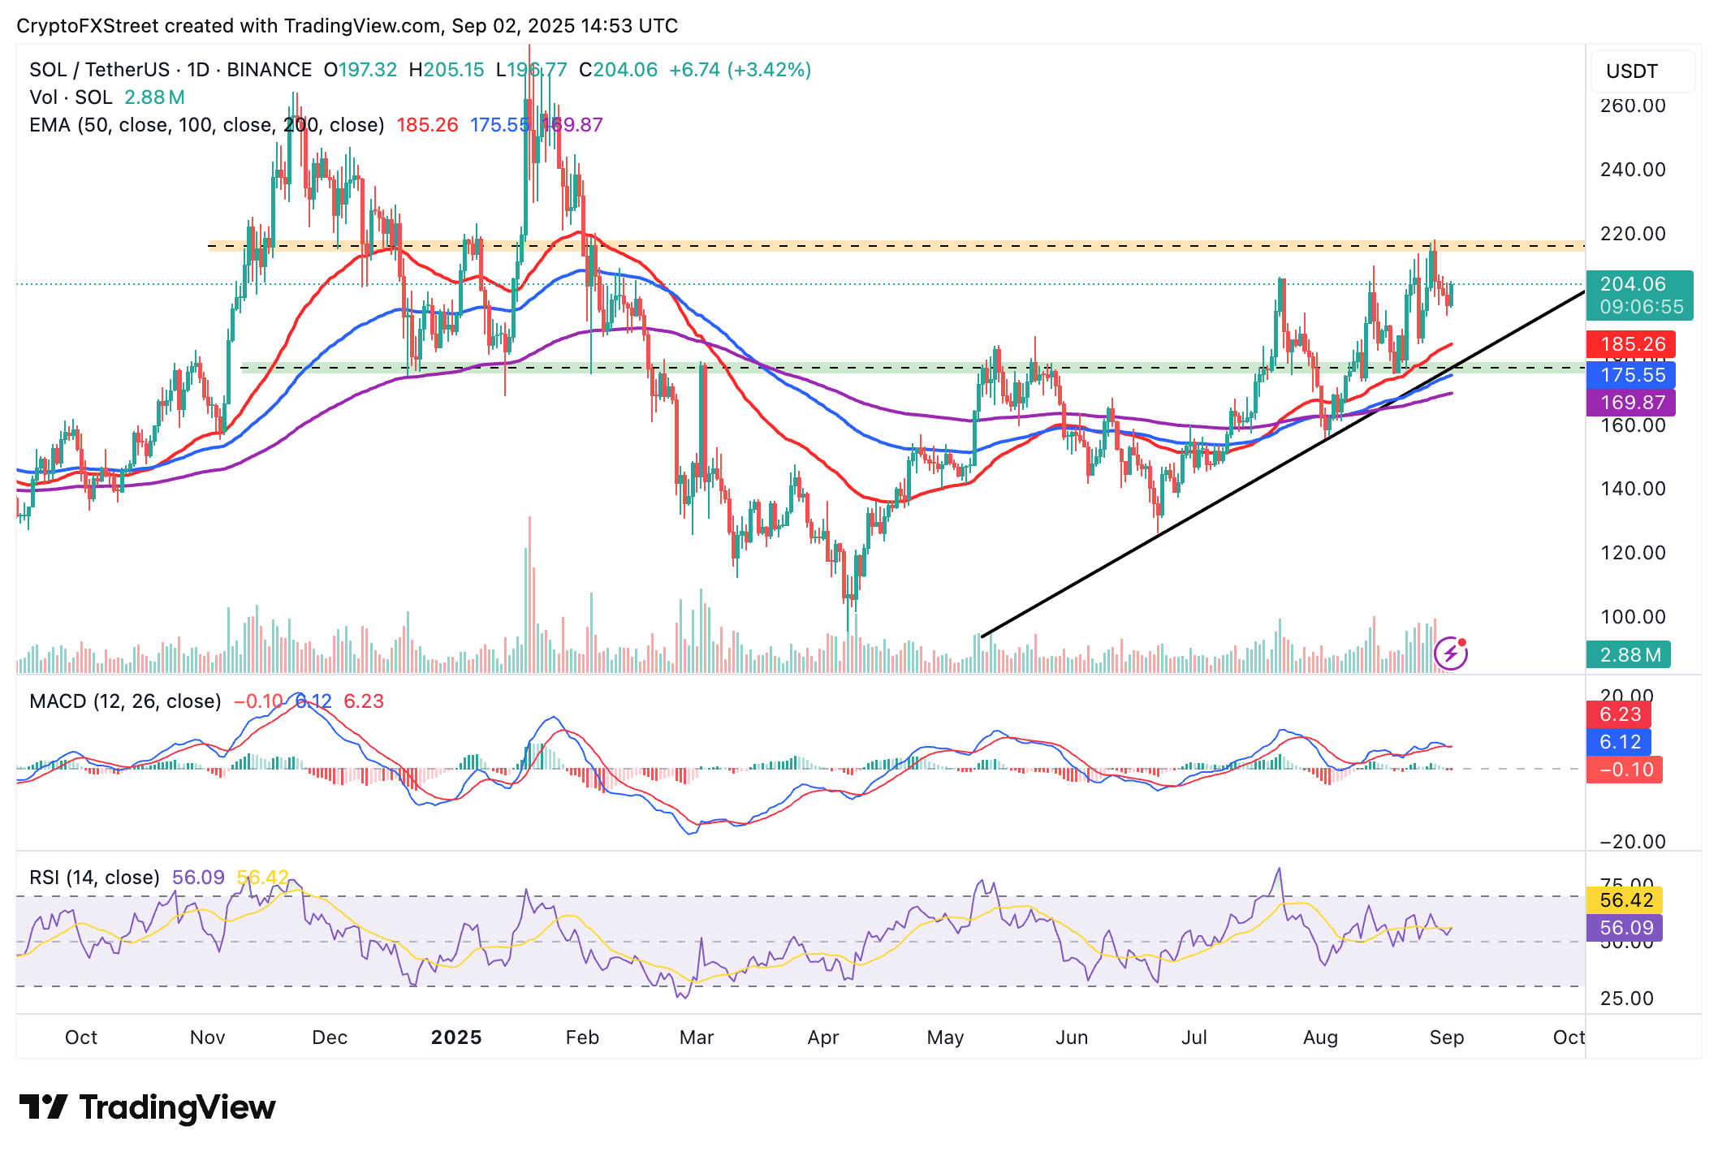
Task: Click the purple 169.87 EMA price label
Action: [1632, 403]
